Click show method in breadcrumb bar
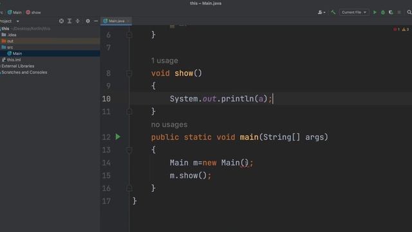412x232 pixels. pos(33,12)
